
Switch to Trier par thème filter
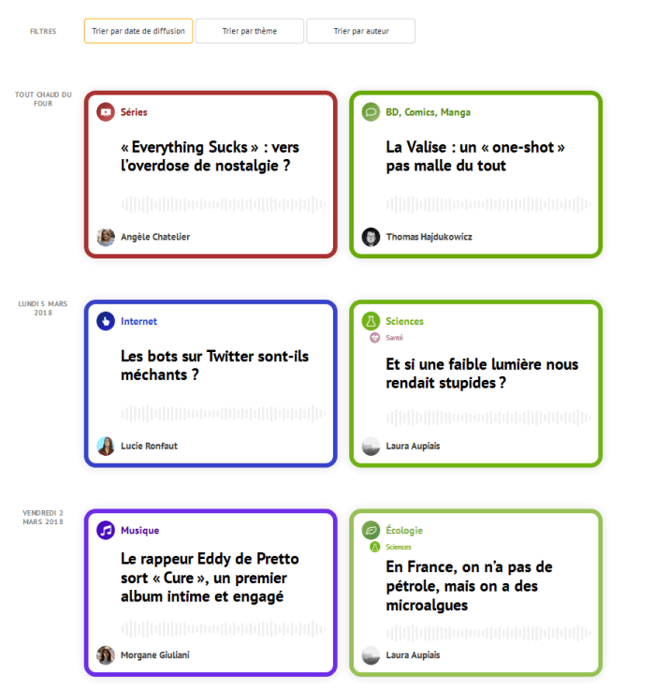(x=250, y=31)
